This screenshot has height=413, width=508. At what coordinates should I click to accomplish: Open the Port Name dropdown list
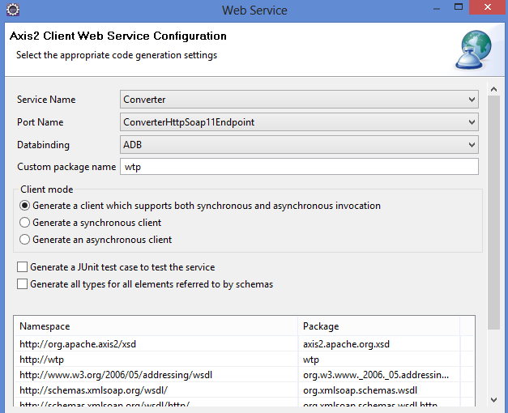pyautogui.click(x=299, y=122)
